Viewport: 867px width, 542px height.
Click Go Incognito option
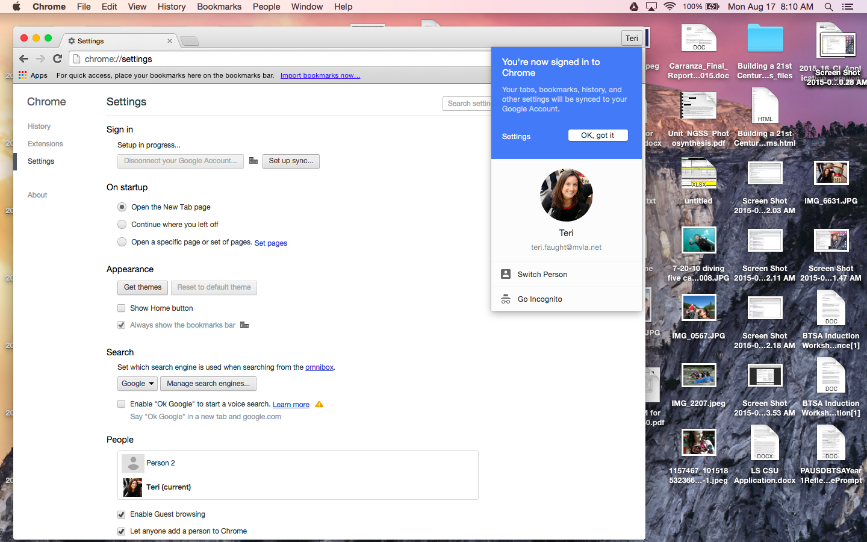[x=567, y=299]
